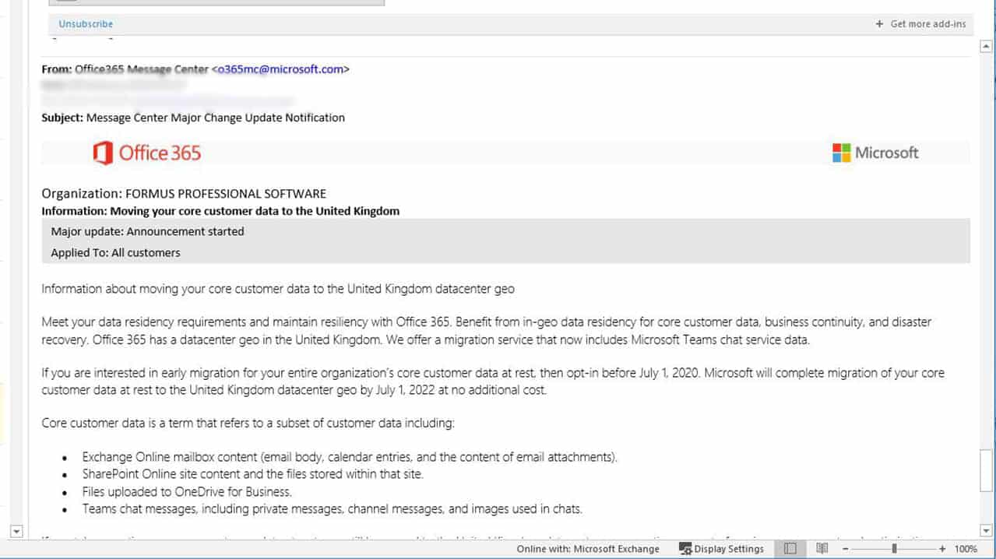996x559 pixels.
Task: Click the zoom in plus button
Action: point(942,549)
